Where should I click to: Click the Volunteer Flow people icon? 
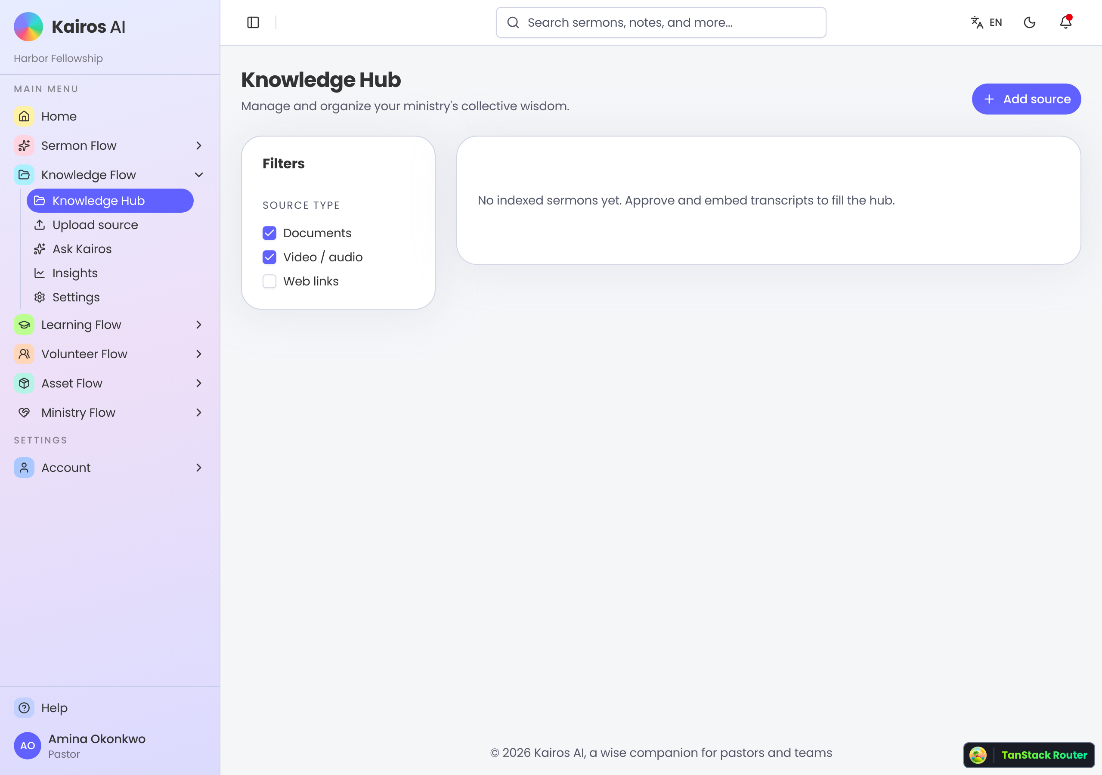tap(24, 354)
